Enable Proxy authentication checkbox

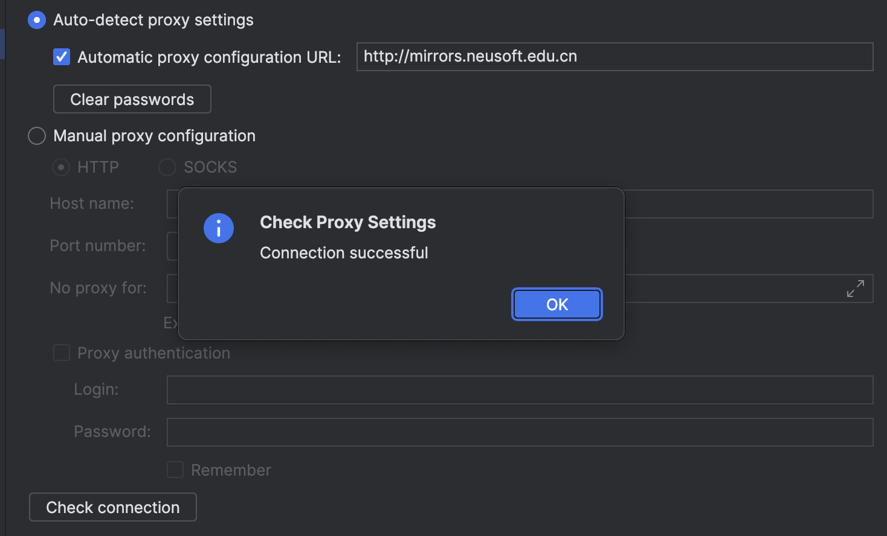(x=62, y=353)
